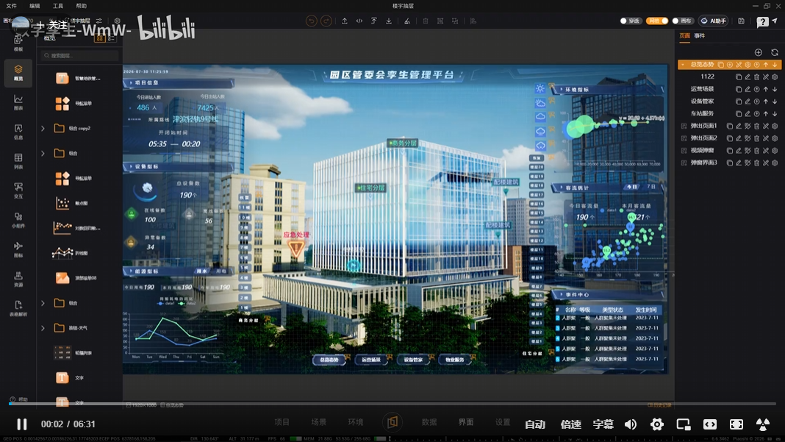Click the 运营场景 button on canvas
785x442 pixels.
(371, 360)
